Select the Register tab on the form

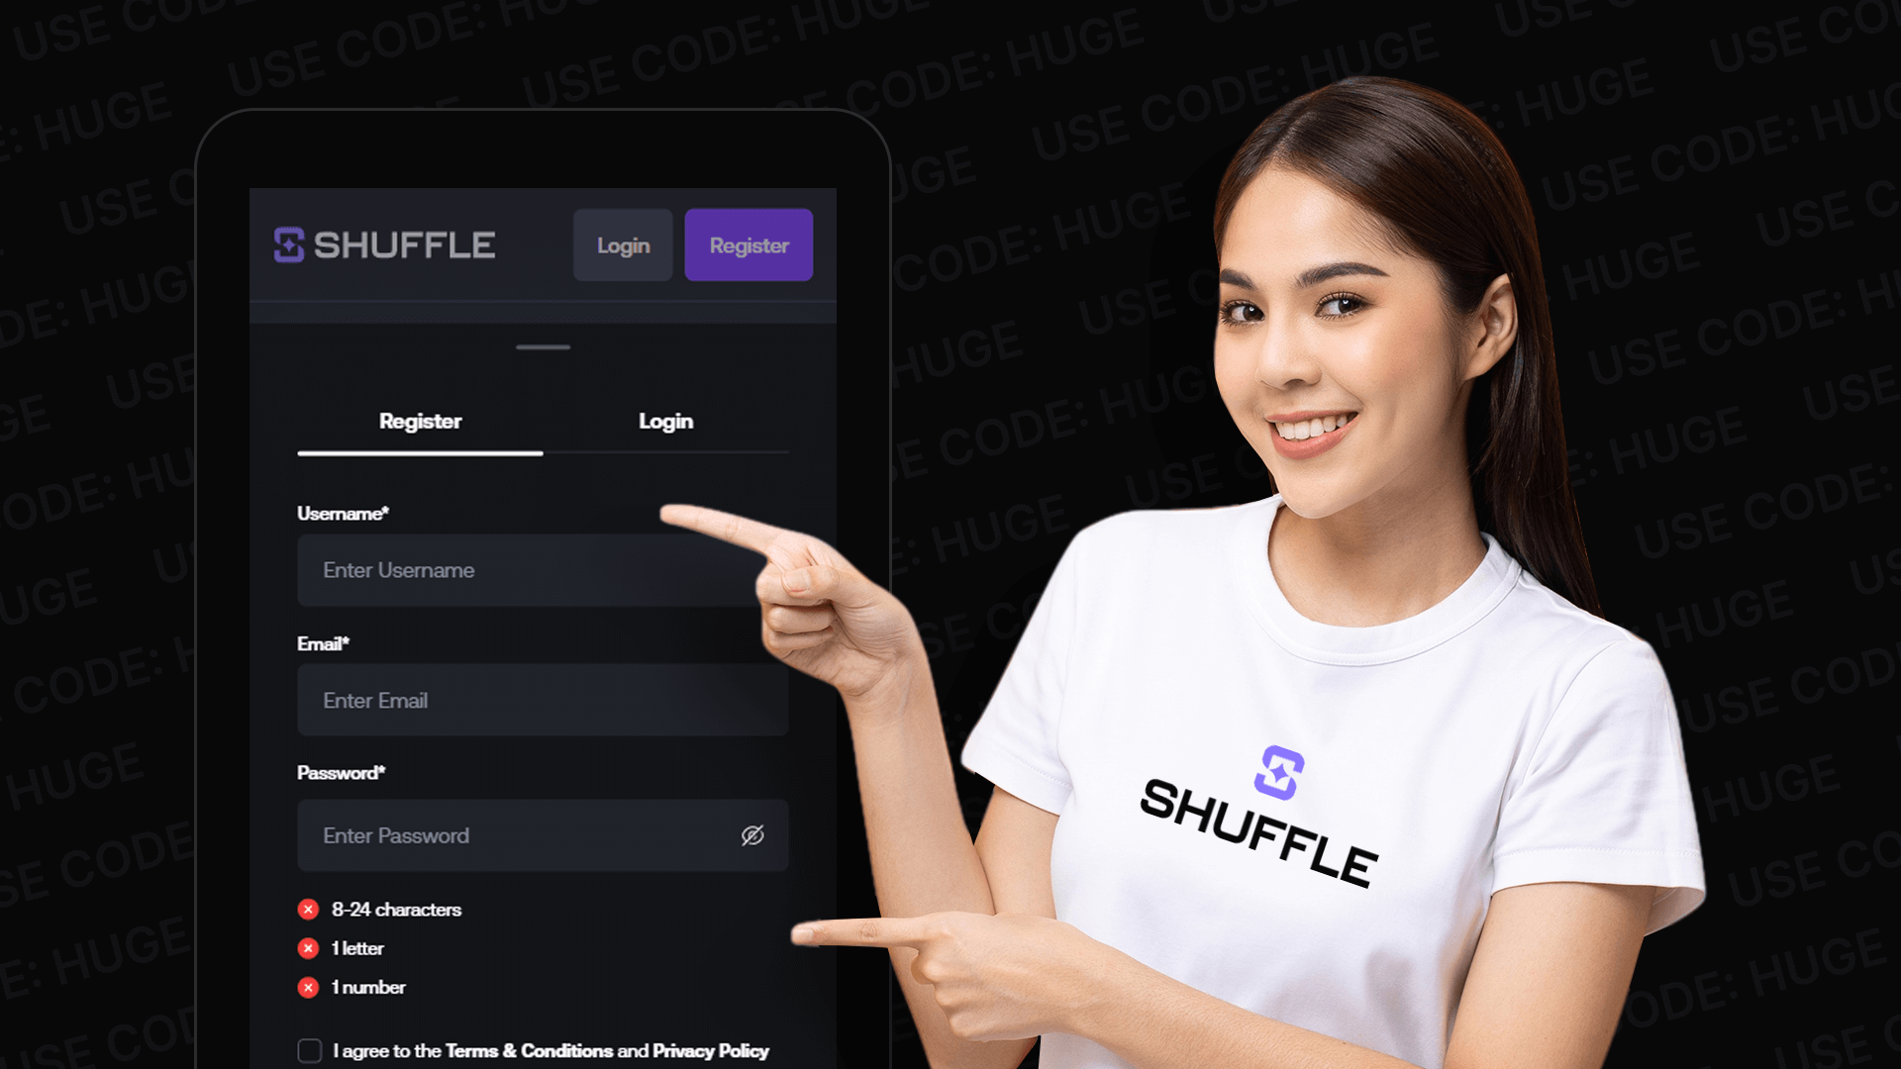tap(419, 421)
